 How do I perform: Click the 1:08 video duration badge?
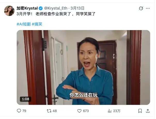26,99
